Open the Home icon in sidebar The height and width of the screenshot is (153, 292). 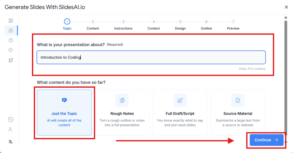[x=11, y=30]
